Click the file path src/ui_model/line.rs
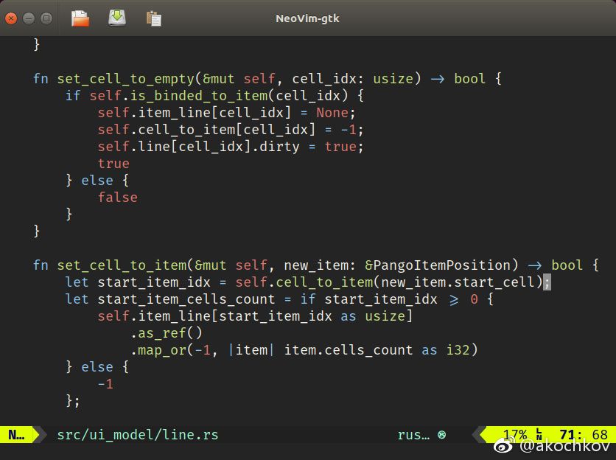This screenshot has width=616, height=460. pyautogui.click(x=138, y=435)
